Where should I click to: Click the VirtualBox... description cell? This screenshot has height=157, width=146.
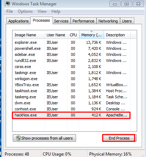pos(117,85)
